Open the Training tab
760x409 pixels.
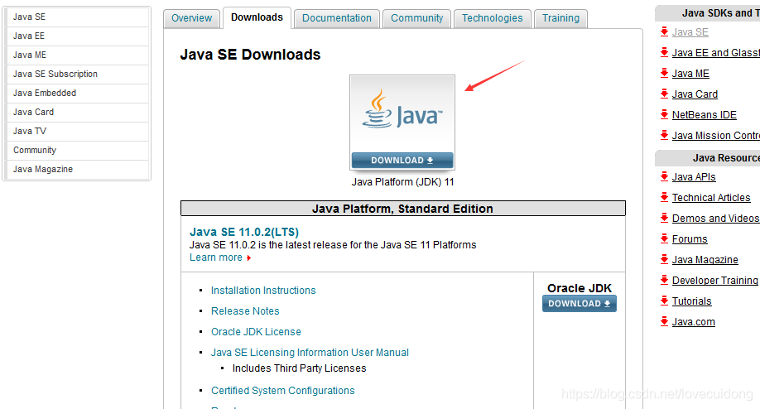point(560,18)
